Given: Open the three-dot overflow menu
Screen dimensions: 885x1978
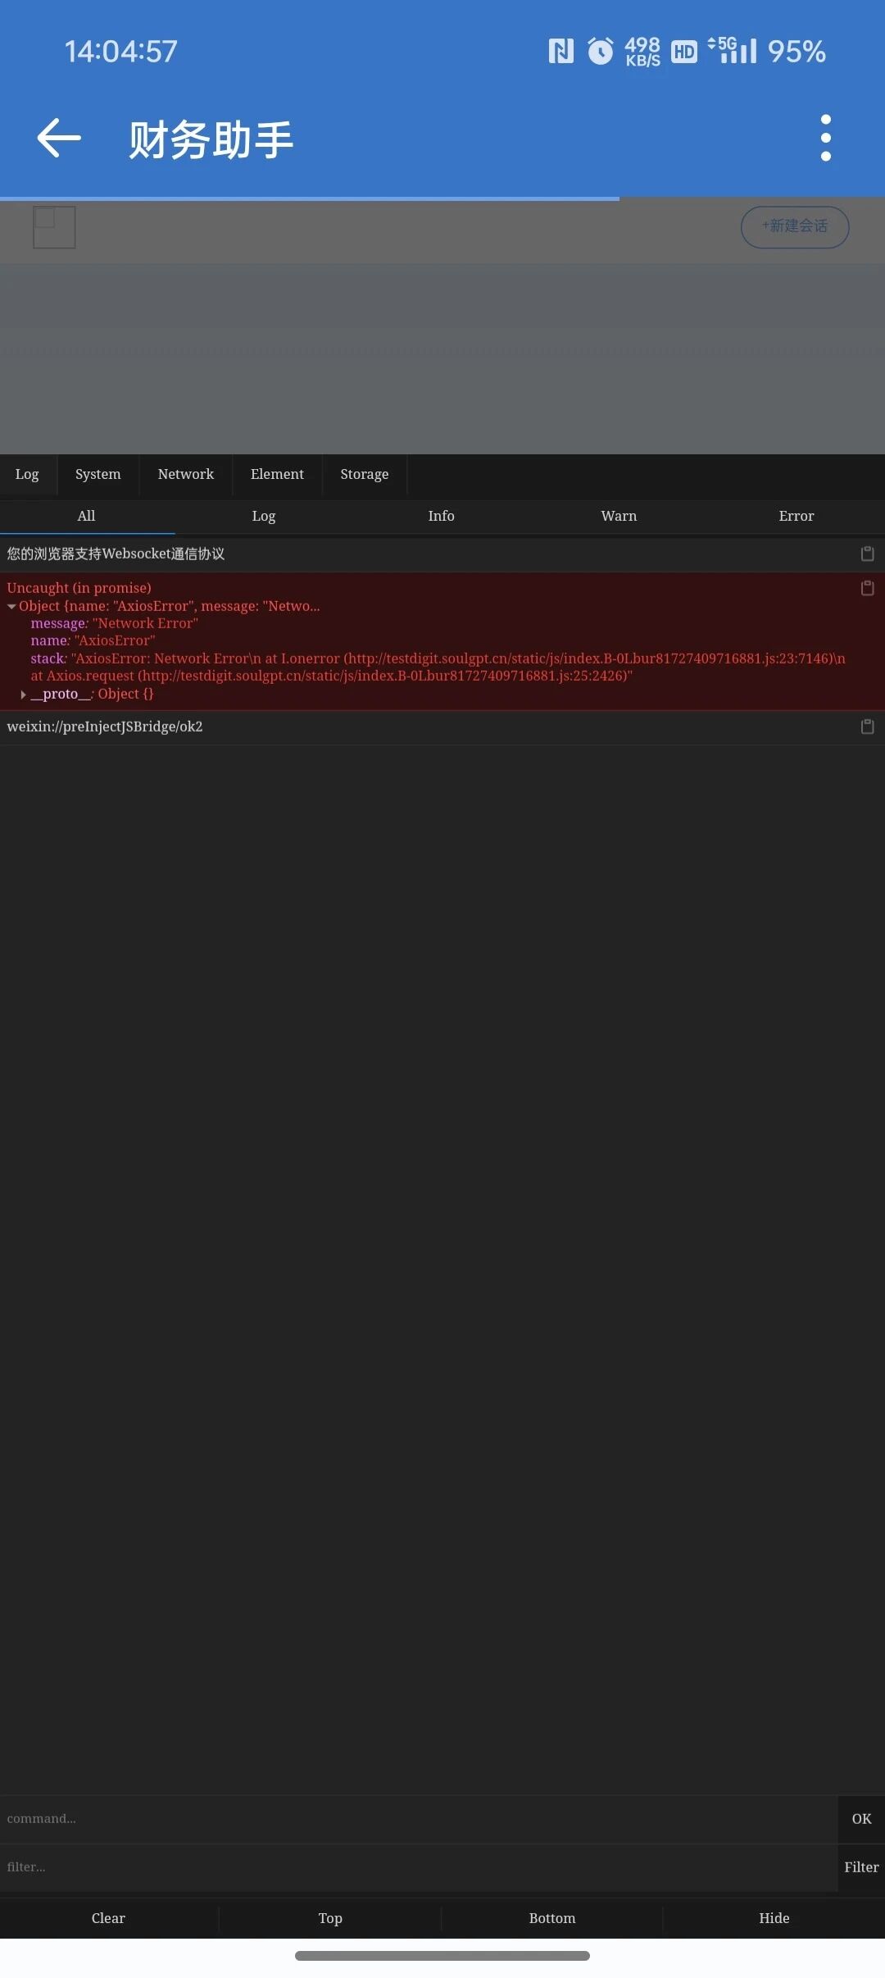Looking at the screenshot, I should (826, 138).
